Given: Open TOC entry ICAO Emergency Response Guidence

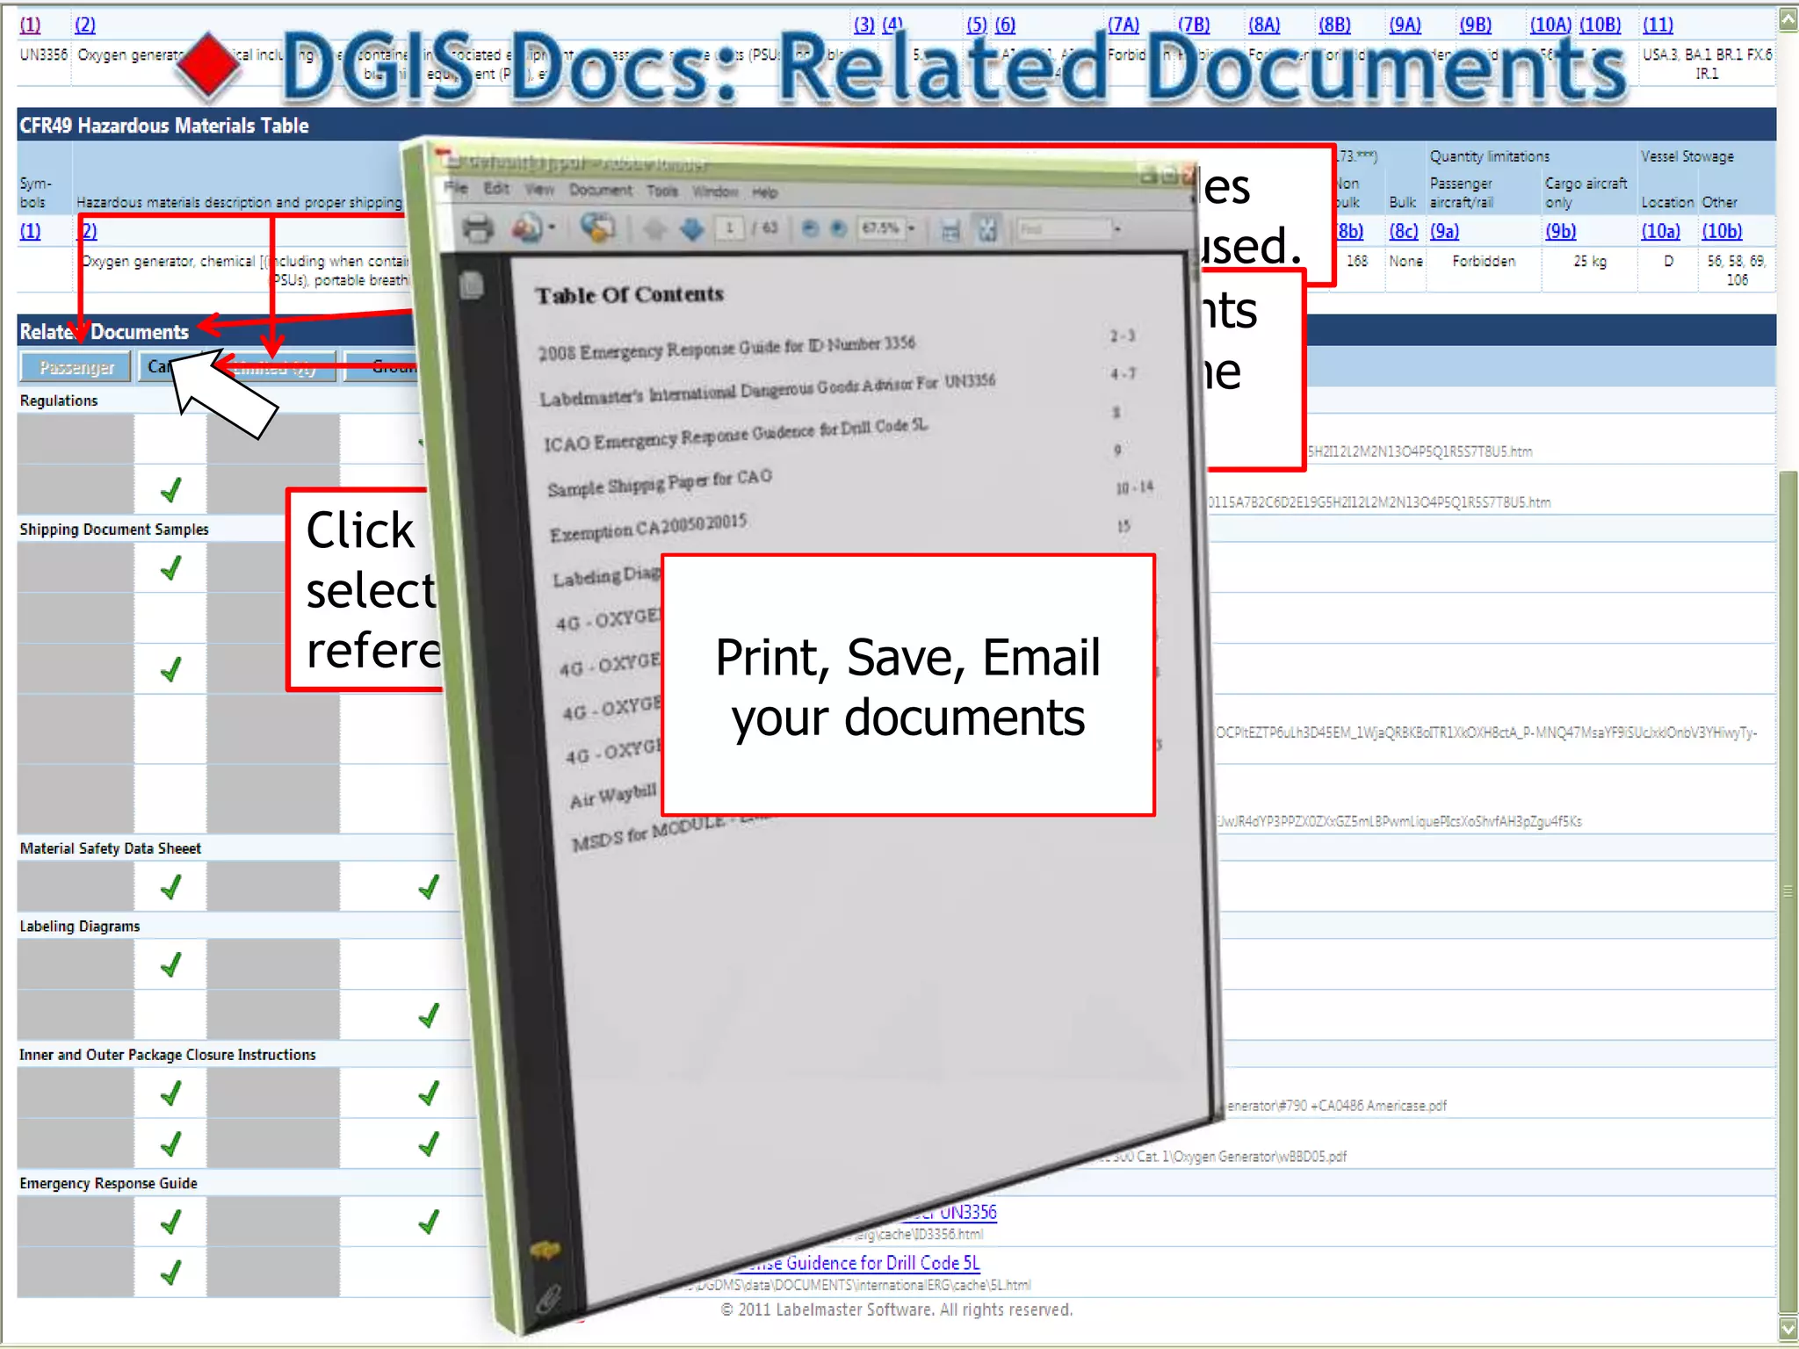Looking at the screenshot, I should coord(735,436).
